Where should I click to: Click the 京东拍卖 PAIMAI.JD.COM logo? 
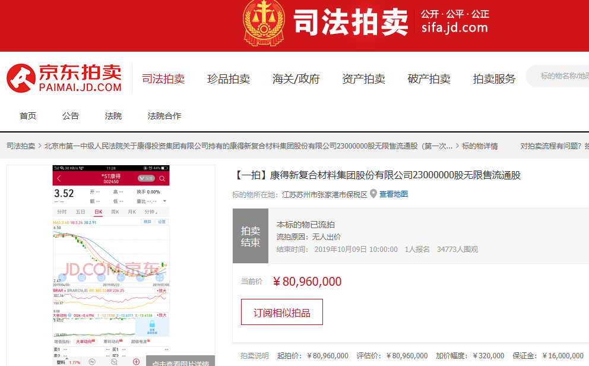64,78
